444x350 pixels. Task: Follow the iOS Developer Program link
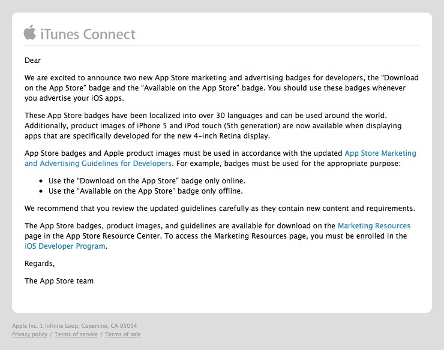click(x=65, y=246)
